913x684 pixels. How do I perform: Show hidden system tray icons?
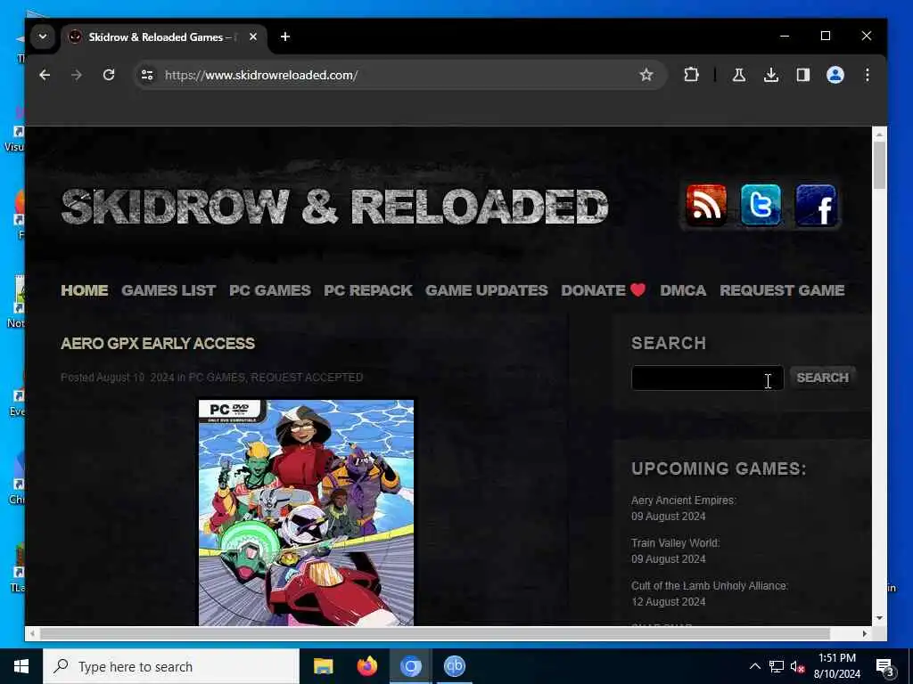click(x=754, y=666)
